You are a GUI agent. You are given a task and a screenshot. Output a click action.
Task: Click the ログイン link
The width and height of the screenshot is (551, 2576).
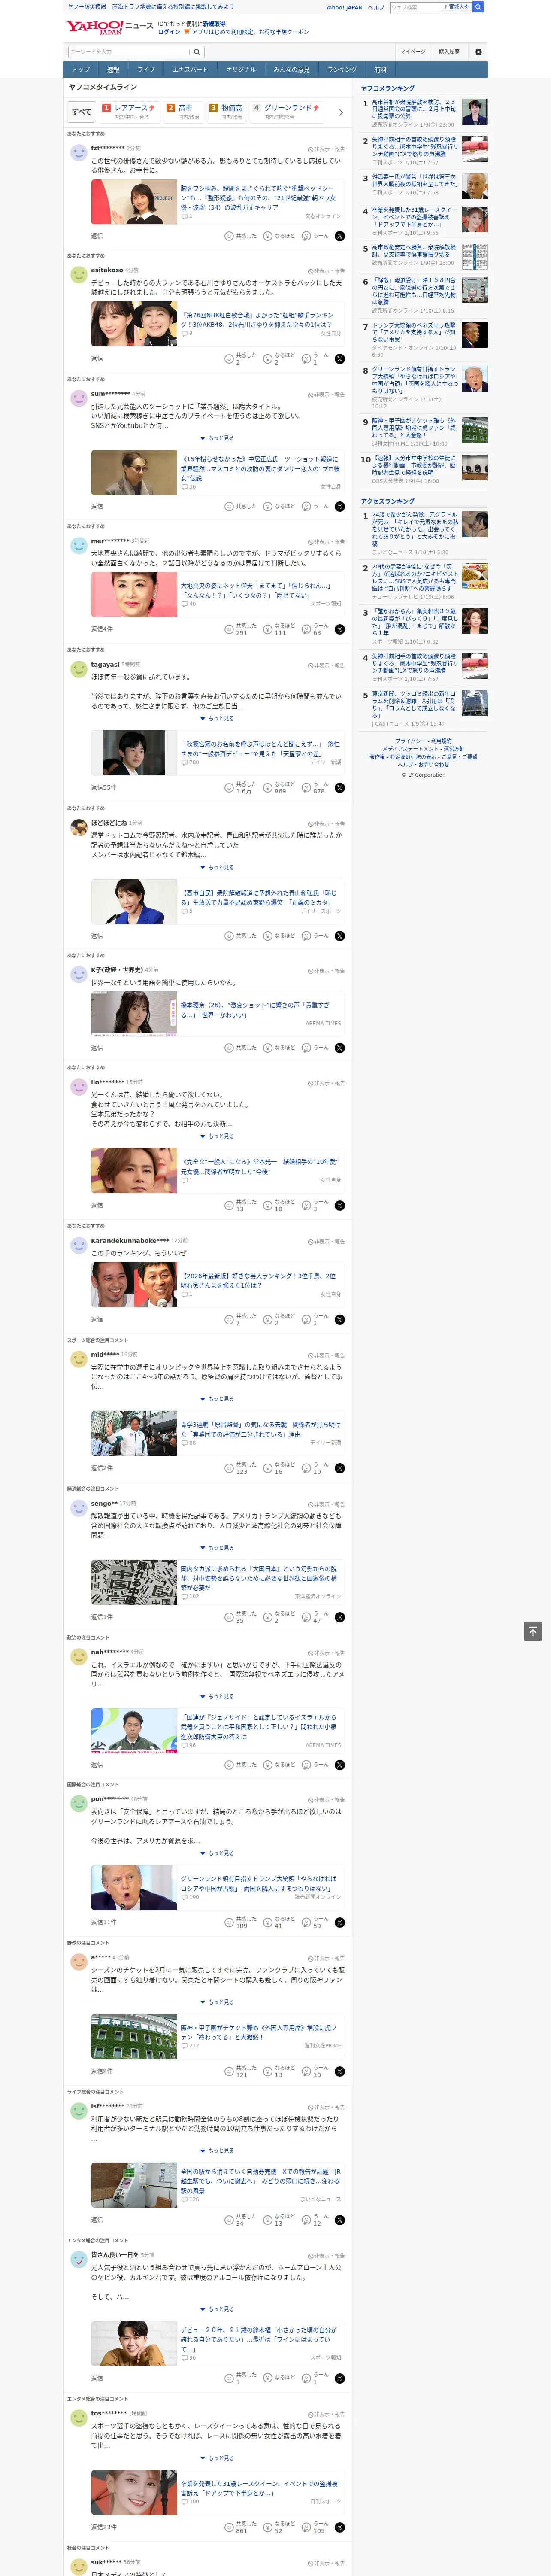169,32
